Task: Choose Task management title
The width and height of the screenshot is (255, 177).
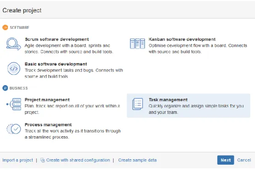Action: [168, 100]
